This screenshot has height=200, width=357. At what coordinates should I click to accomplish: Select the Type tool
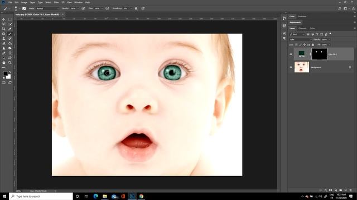point(10,53)
